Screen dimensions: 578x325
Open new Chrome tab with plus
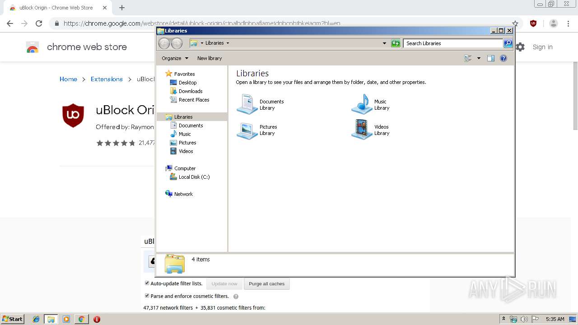122,8
